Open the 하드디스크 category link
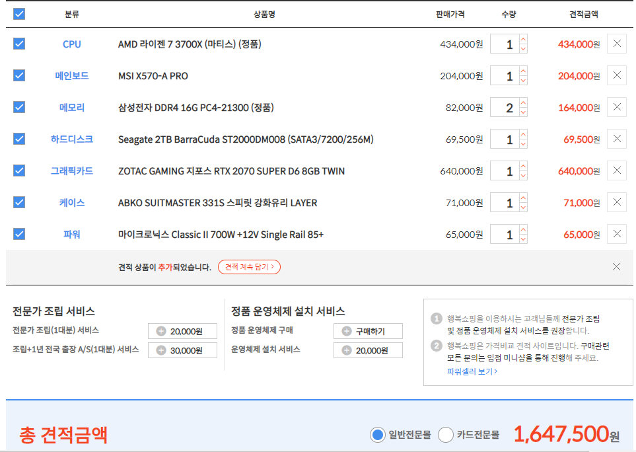The width and height of the screenshot is (636, 452). pos(72,139)
